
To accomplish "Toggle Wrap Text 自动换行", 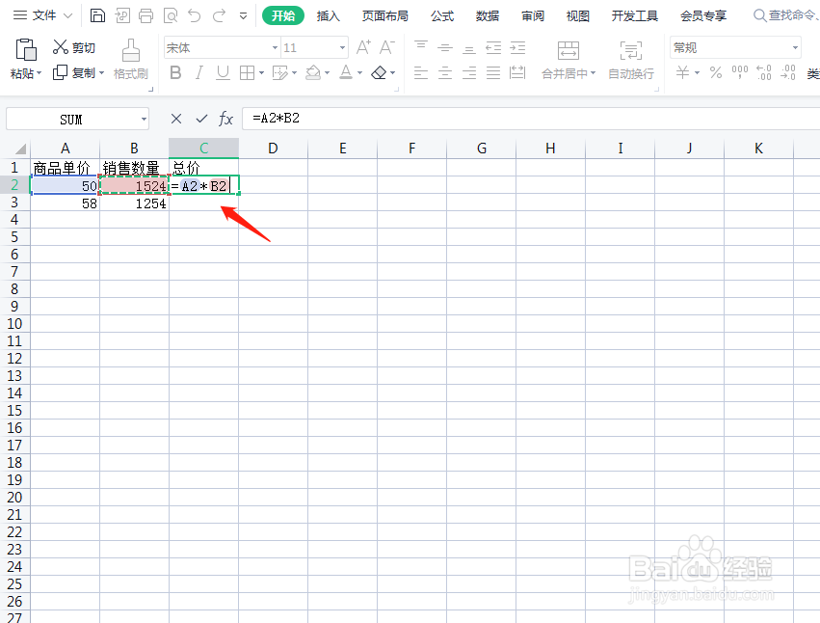I will pos(631,60).
